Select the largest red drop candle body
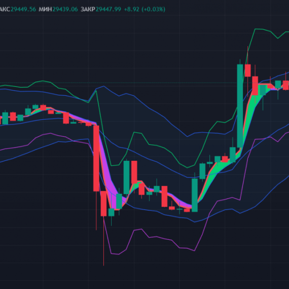Image resolution: width=289 pixels, height=289 pixels. pyautogui.click(x=96, y=159)
